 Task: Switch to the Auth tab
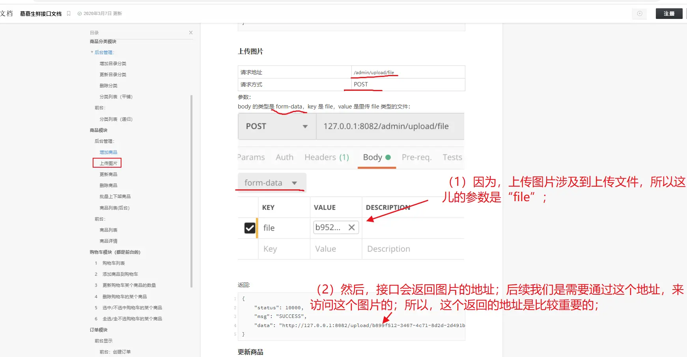[x=284, y=157]
